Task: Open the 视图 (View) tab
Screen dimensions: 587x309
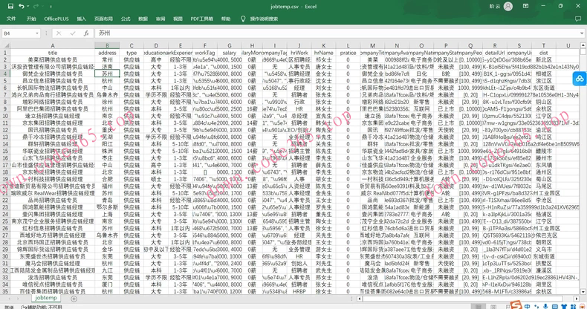Action: coord(178,19)
